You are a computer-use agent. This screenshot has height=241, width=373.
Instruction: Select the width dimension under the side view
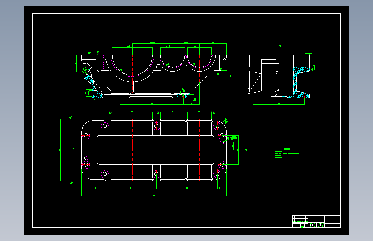(279, 103)
